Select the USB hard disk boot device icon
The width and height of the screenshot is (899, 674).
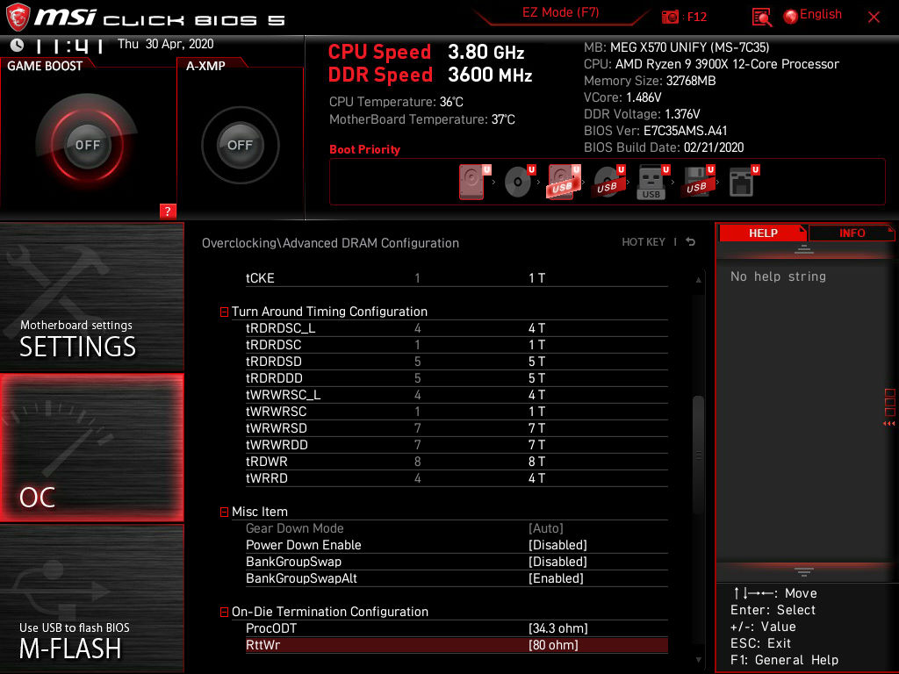563,182
